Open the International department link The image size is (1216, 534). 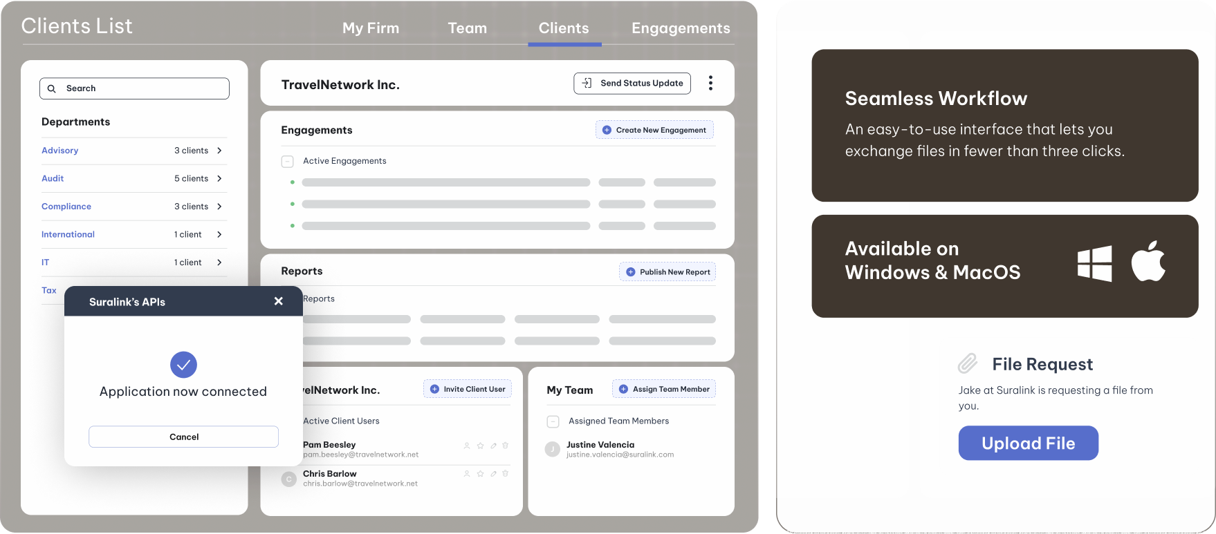pos(68,234)
